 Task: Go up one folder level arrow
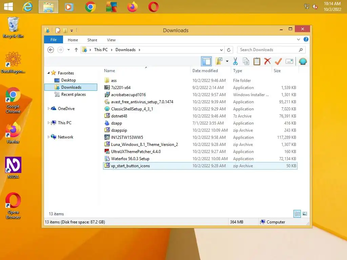tap(76, 50)
